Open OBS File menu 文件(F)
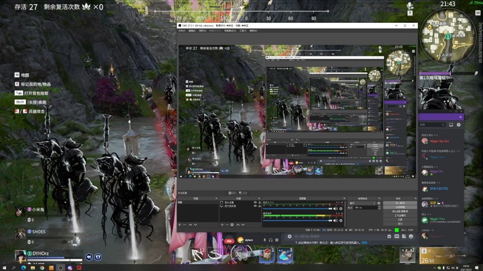483x271 pixels. (x=182, y=31)
